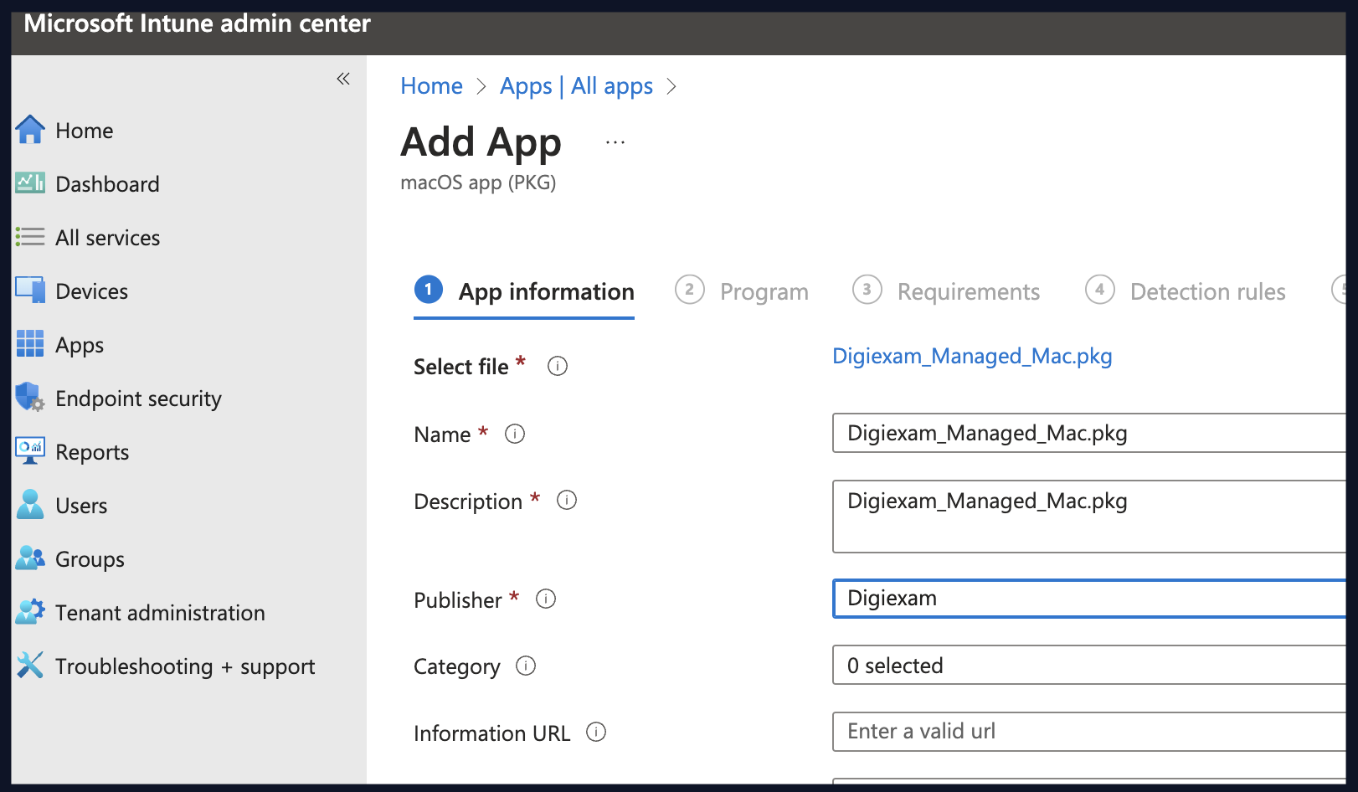The height and width of the screenshot is (792, 1358).
Task: Open the more options ellipsis beside Add App
Action: [x=615, y=142]
